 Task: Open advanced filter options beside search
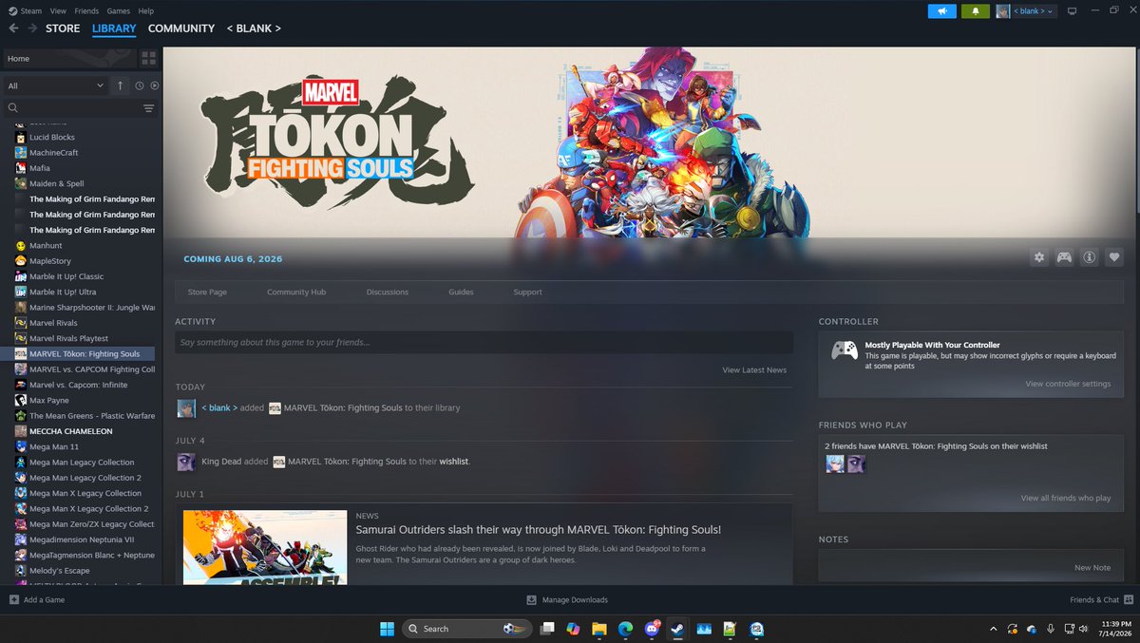coord(149,108)
